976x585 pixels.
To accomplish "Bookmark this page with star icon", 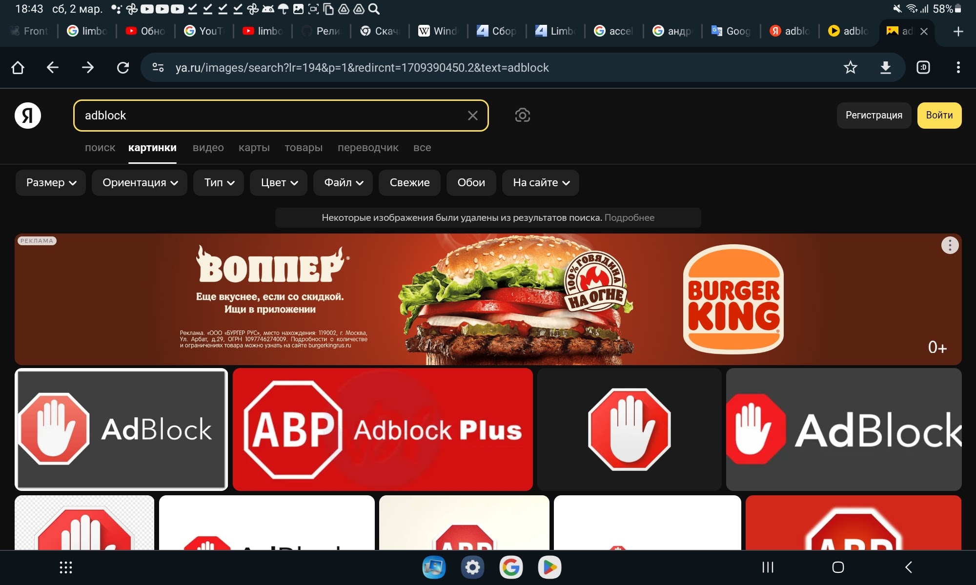I will [x=851, y=67].
